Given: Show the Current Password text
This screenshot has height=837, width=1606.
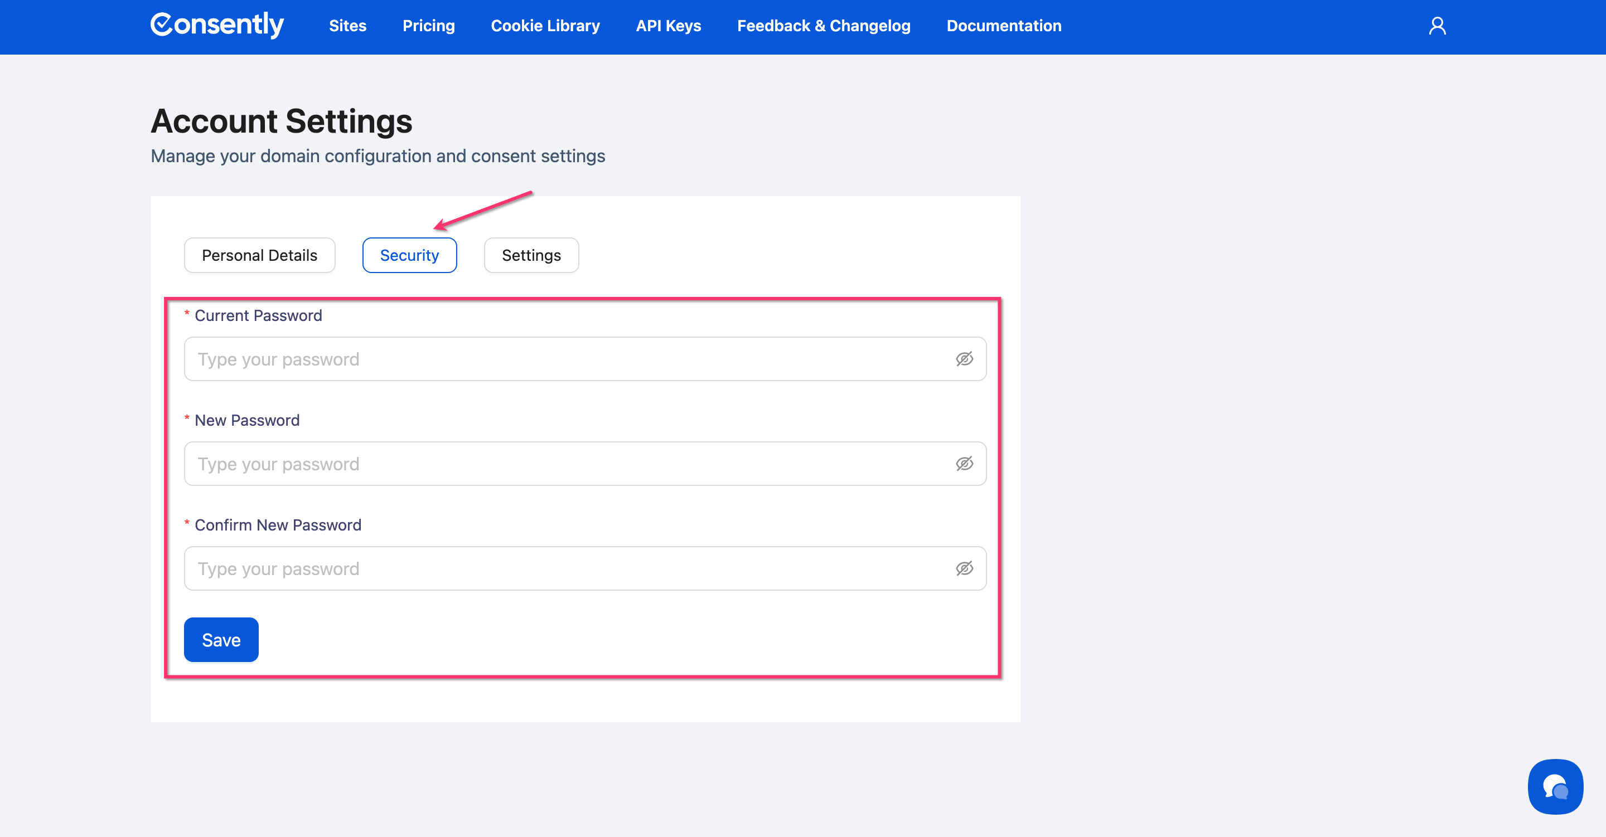Looking at the screenshot, I should point(964,359).
